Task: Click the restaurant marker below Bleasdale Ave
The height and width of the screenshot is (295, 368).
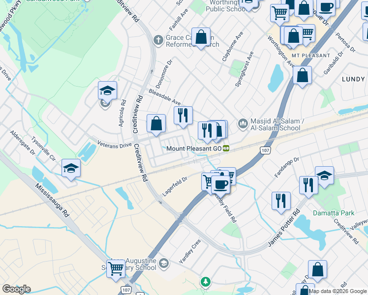Action: (x=183, y=117)
